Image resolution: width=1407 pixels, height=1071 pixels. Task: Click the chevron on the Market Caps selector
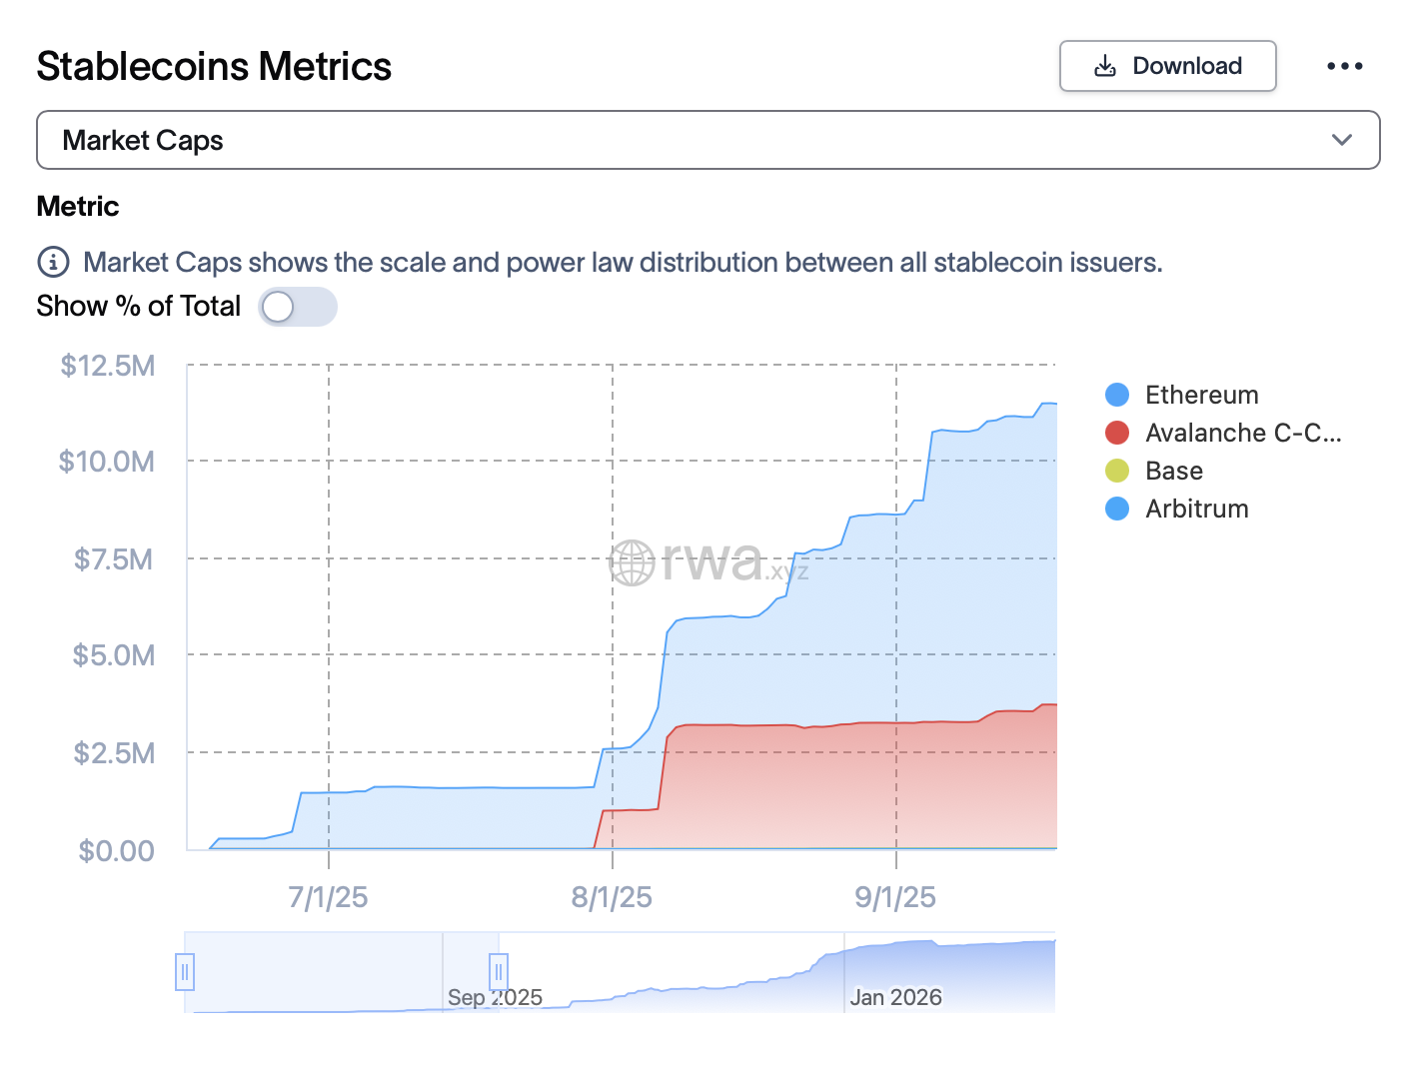(1342, 140)
